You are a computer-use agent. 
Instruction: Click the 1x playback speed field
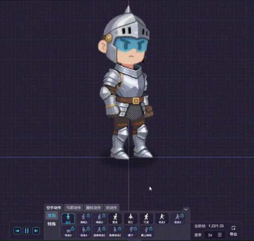(214, 235)
